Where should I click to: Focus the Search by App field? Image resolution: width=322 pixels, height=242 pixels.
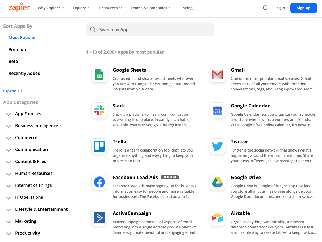point(150,29)
